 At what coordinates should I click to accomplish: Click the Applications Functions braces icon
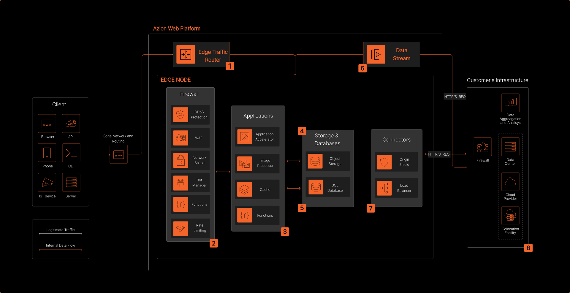pyautogui.click(x=245, y=215)
